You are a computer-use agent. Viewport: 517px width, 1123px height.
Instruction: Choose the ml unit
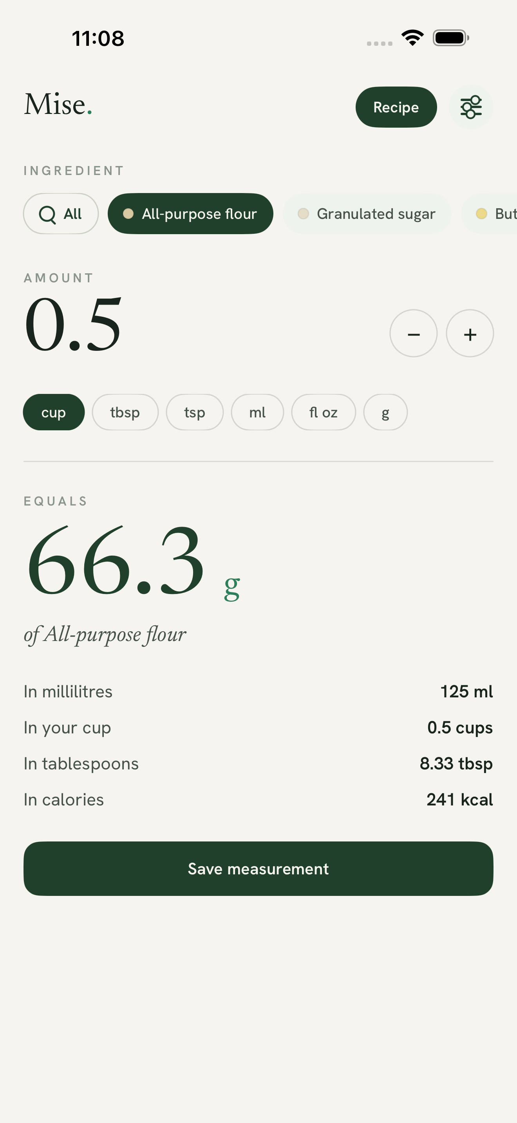[257, 412]
